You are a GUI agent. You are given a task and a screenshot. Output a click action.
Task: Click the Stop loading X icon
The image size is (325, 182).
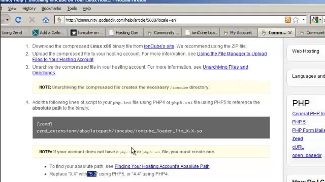point(32,20)
